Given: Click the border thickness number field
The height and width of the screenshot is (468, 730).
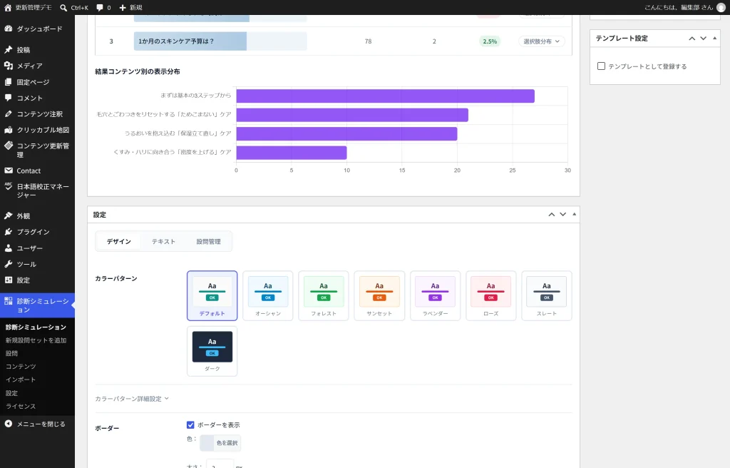Looking at the screenshot, I should pyautogui.click(x=220, y=464).
